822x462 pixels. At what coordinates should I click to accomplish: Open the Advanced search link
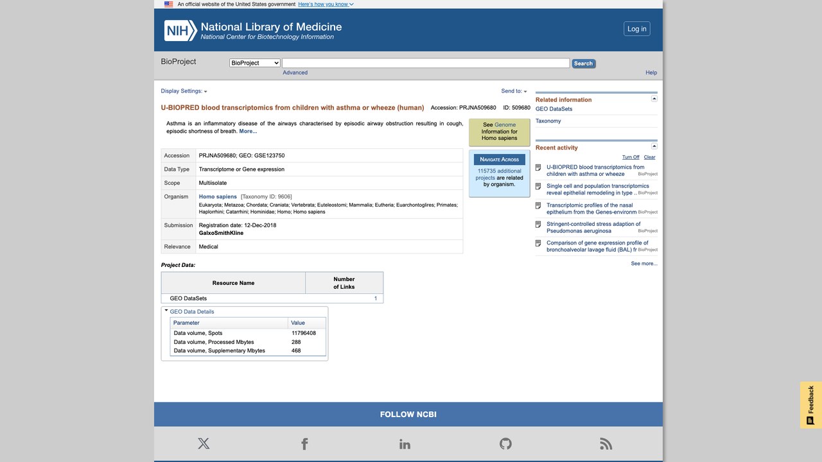point(295,73)
